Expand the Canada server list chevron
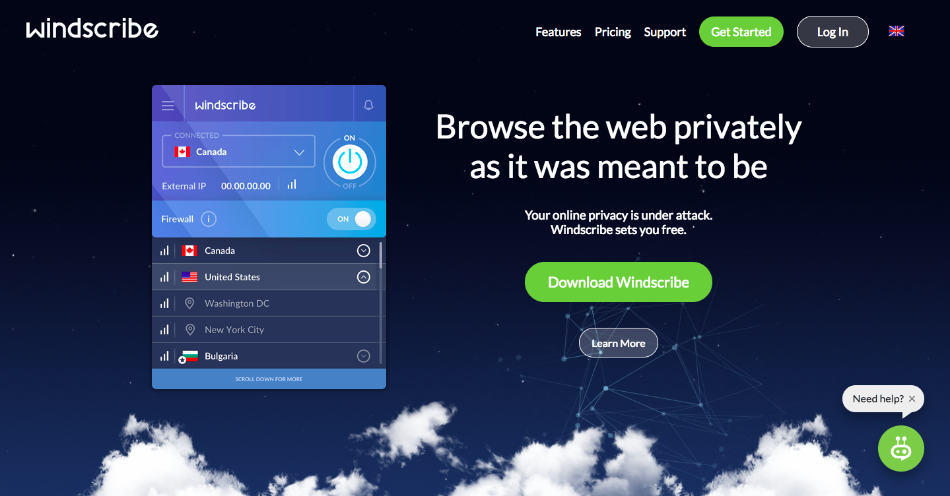Viewport: 950px width, 496px height. pos(363,251)
